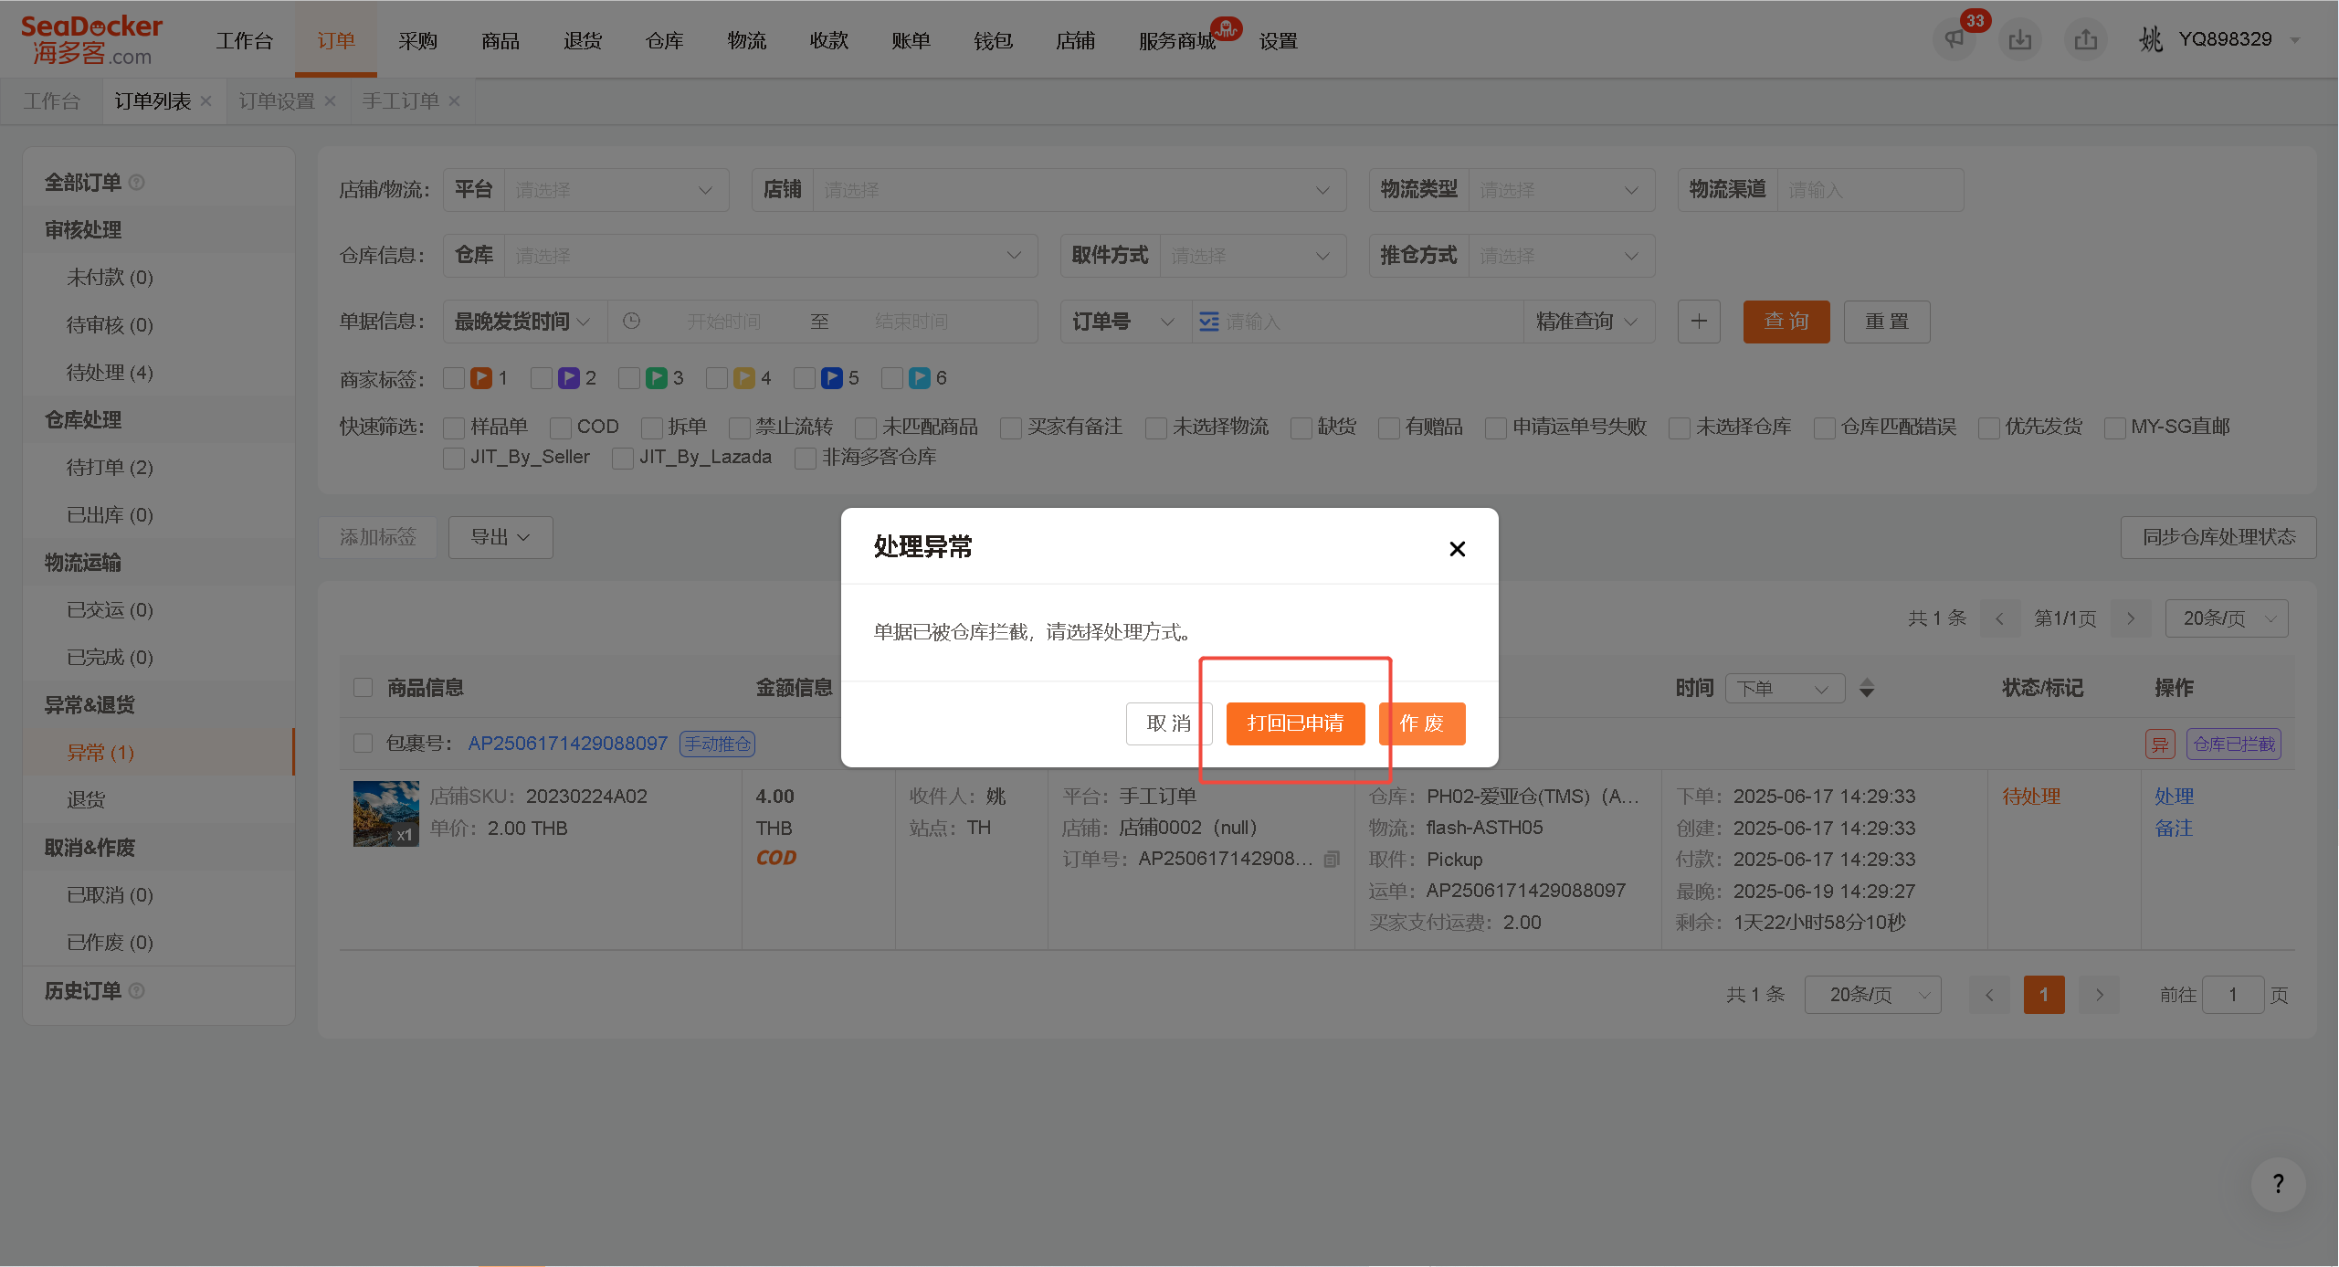Viewport: 2339px width, 1267px height.
Task: Click the next page arrow in top pager
Action: 2131,618
